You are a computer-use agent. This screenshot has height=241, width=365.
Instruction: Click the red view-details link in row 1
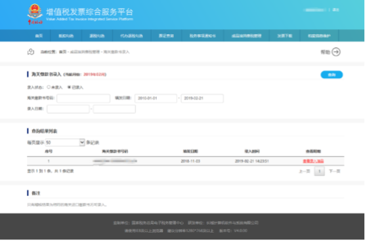[313, 161]
